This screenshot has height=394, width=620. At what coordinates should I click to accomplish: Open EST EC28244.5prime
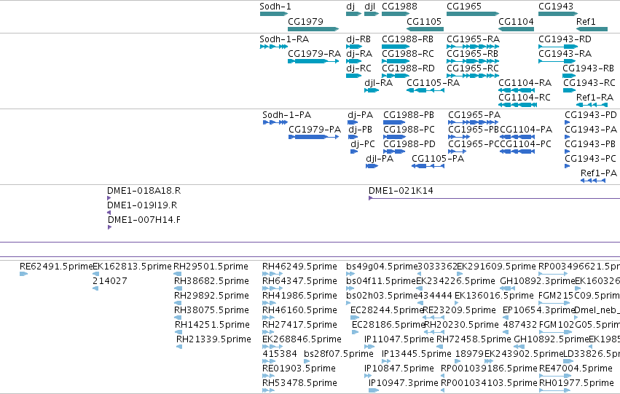pyautogui.click(x=355, y=318)
